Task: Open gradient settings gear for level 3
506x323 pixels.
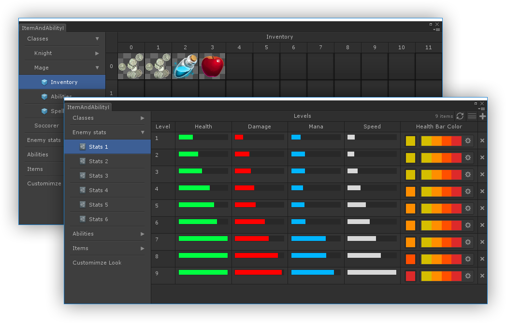Action: pyautogui.click(x=468, y=174)
